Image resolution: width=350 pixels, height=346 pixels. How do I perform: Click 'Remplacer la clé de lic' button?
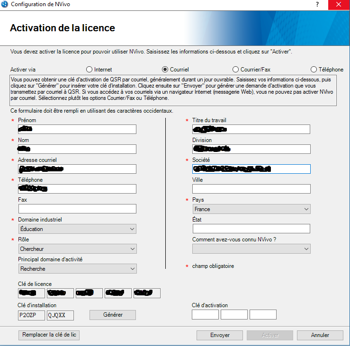49,335
